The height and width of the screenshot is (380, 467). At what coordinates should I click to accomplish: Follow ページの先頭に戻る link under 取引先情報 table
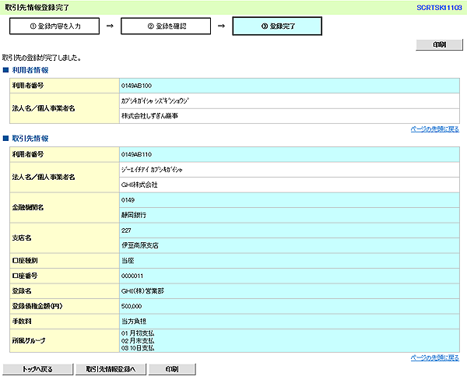pos(435,357)
